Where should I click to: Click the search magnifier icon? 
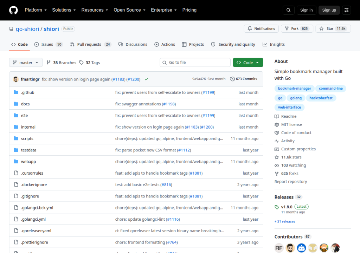point(288,10)
